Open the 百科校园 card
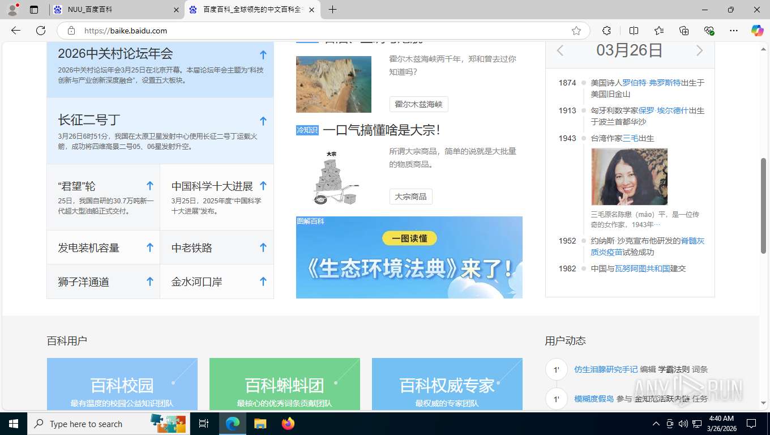770x435 pixels. coord(122,384)
